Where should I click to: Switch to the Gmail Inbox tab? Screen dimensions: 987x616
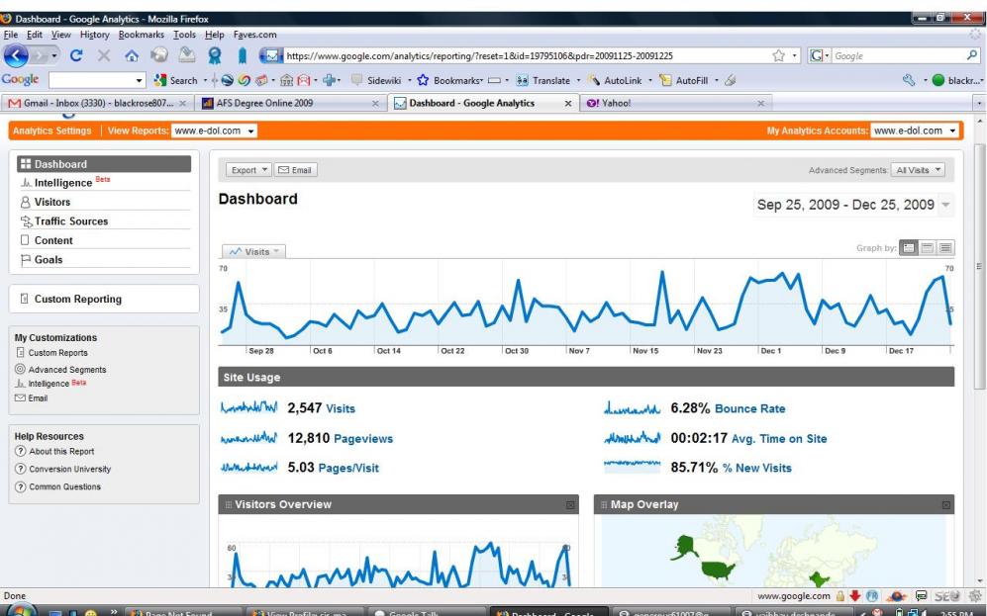[97, 103]
